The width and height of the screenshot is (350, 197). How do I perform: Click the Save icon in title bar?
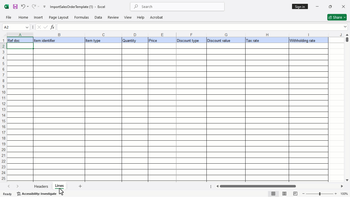click(15, 7)
